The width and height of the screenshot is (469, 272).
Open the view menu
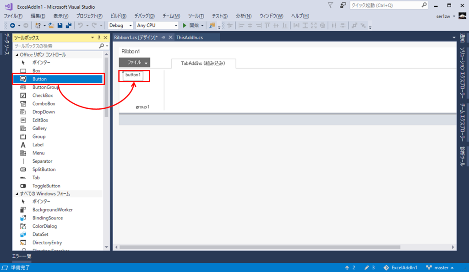pyautogui.click(x=61, y=16)
